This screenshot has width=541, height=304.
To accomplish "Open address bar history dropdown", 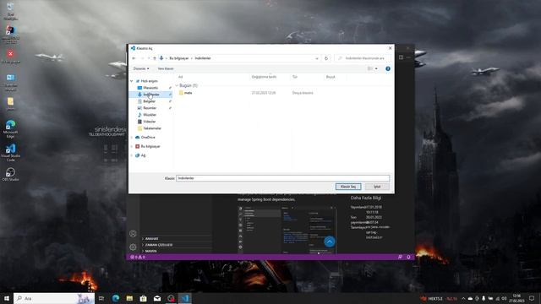I will (x=317, y=58).
